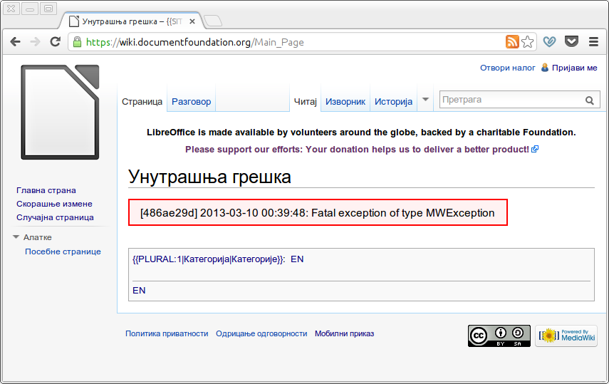Select the Историја tab

pos(393,102)
